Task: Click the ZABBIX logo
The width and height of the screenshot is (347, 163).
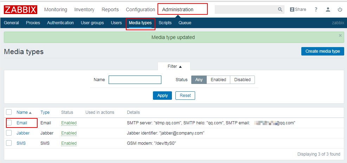Action: 21,9
